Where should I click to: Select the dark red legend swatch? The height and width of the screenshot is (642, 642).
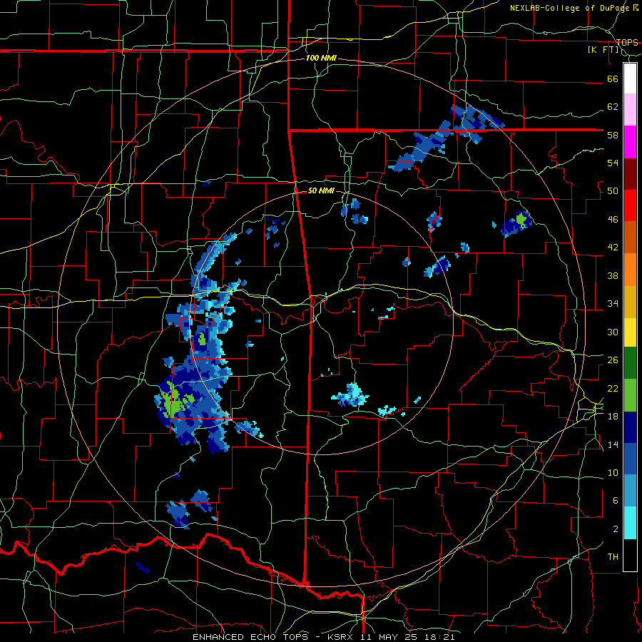pos(630,173)
